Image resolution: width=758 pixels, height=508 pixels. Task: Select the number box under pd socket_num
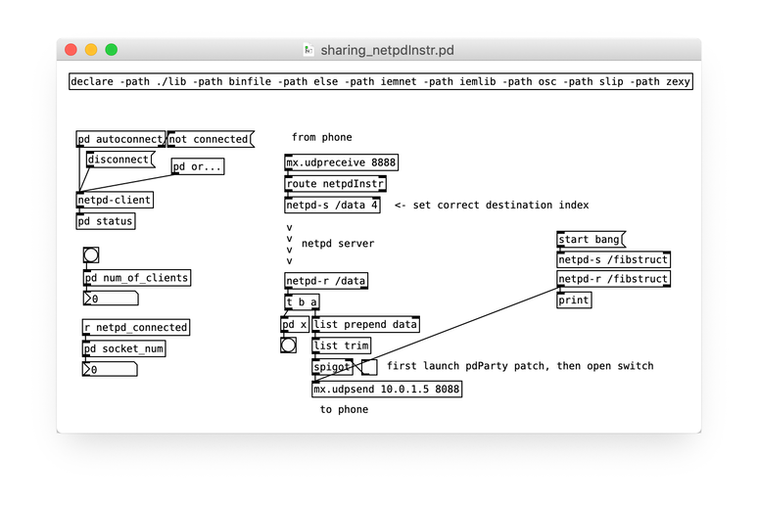(x=110, y=370)
